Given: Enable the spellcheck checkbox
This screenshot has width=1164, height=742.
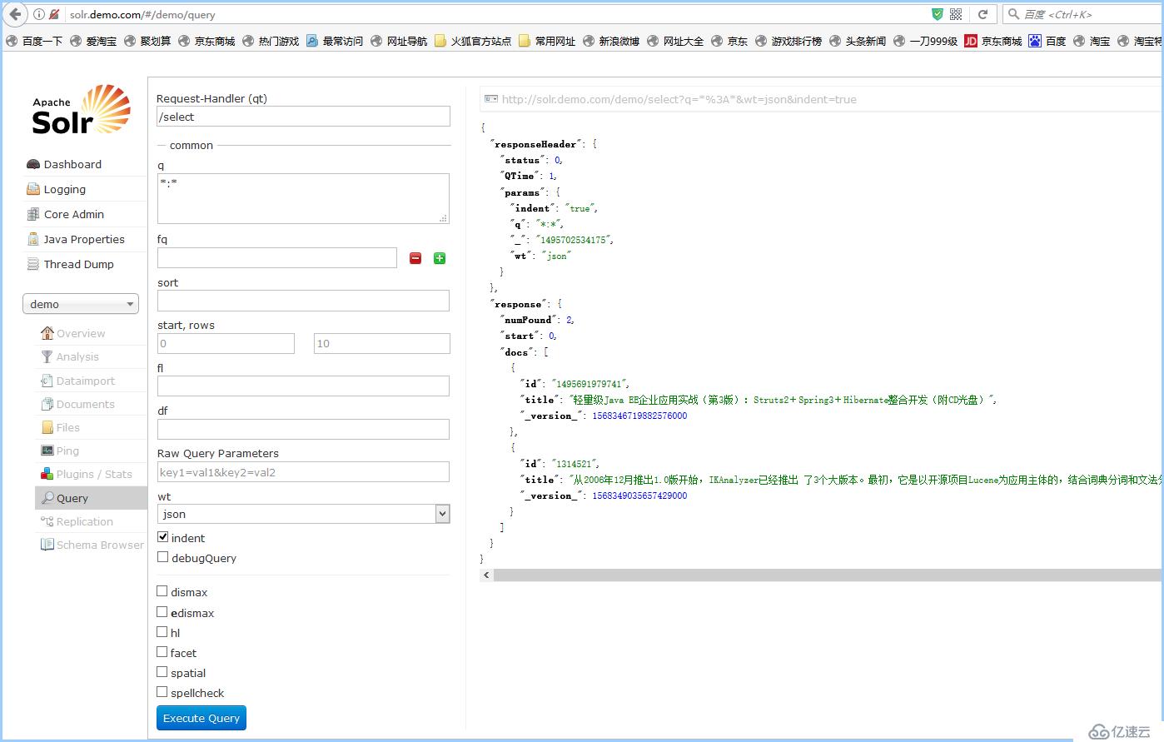Looking at the screenshot, I should [x=162, y=692].
